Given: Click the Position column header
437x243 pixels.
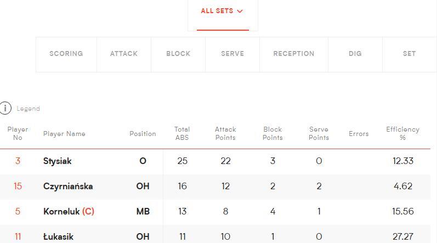Looking at the screenshot, I should coord(143,134).
